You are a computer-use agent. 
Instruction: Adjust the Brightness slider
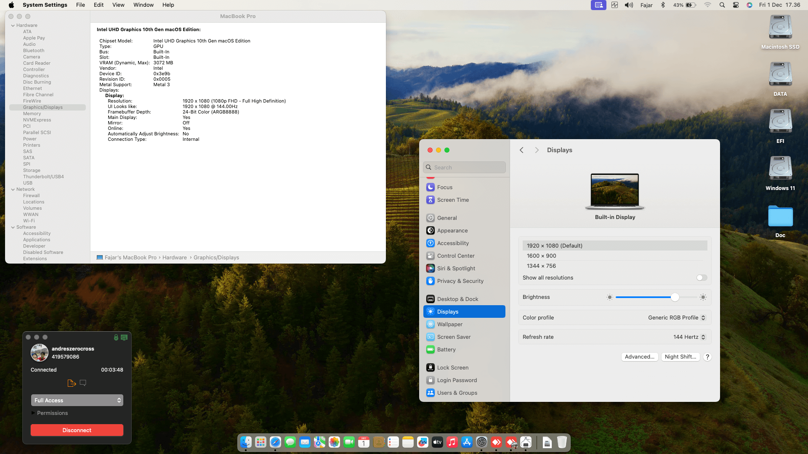pos(675,297)
